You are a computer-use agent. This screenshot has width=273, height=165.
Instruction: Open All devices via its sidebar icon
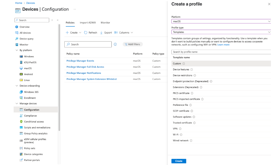click(x=17, y=33)
